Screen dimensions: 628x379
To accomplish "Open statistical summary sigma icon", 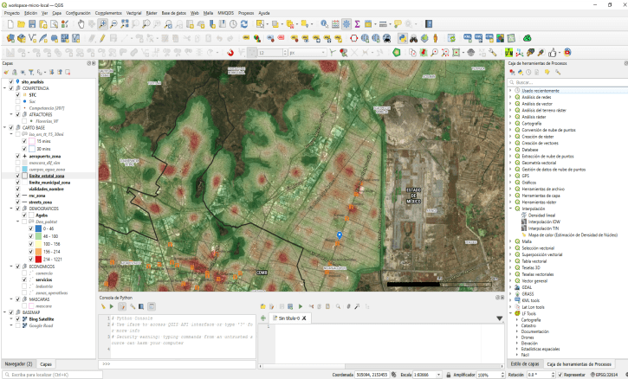I will point(357,24).
